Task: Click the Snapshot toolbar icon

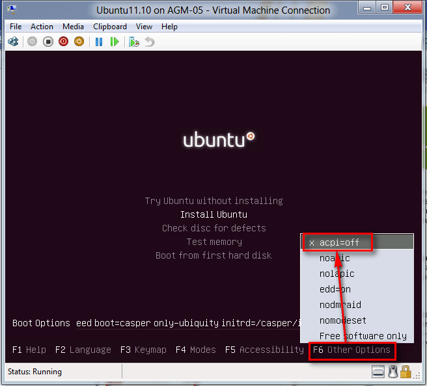Action: point(134,42)
